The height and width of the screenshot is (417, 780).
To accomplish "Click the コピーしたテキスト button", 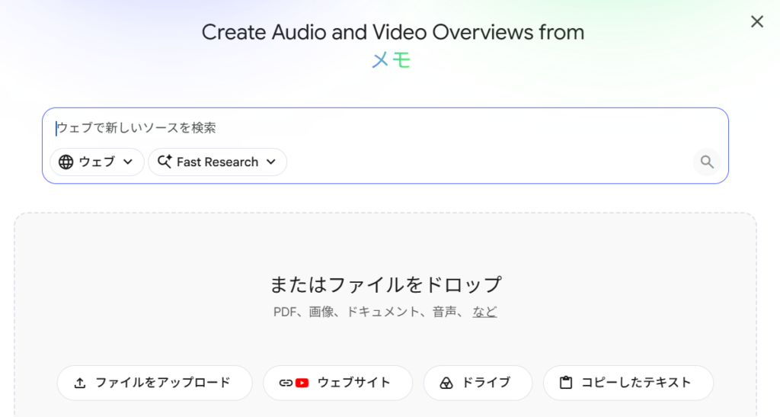I will [x=628, y=383].
